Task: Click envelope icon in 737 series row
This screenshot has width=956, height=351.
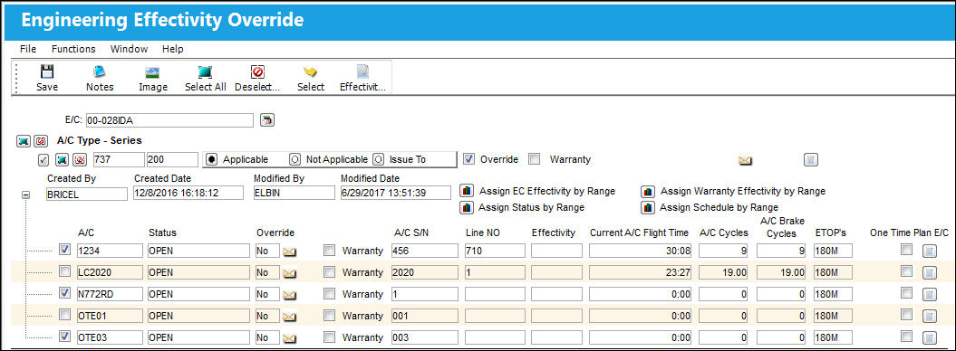Action: [x=745, y=161]
